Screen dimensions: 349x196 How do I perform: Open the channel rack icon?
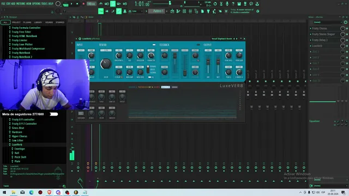pyautogui.click(x=184, y=11)
